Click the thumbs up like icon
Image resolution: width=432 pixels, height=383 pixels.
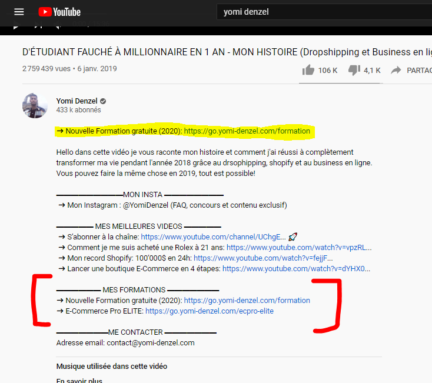[308, 70]
